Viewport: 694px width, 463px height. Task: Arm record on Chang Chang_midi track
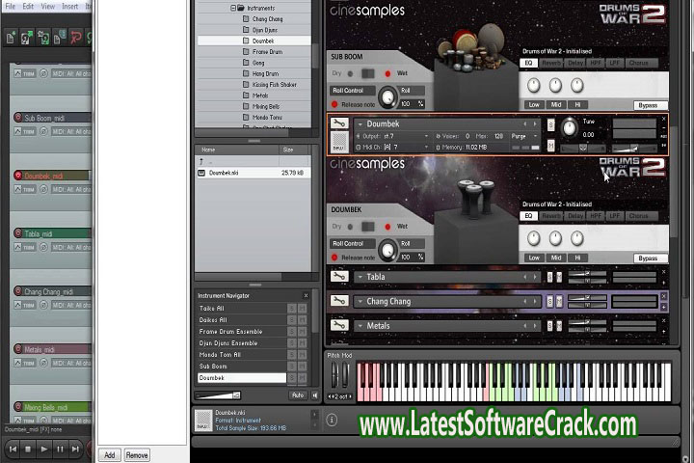[x=18, y=291]
